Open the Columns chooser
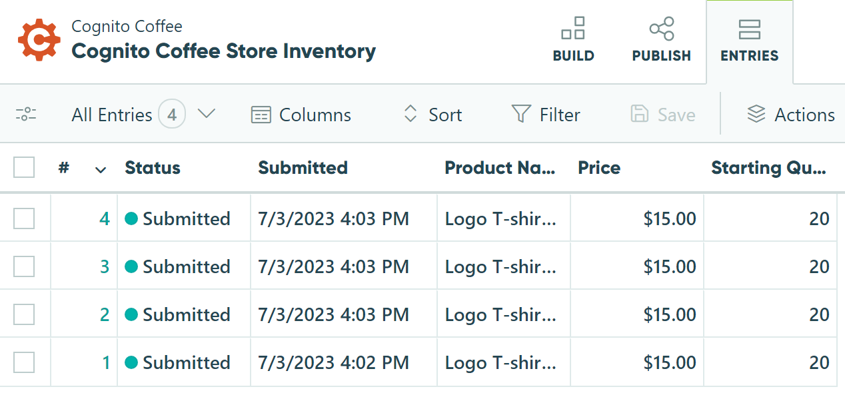The image size is (845, 395). (301, 115)
